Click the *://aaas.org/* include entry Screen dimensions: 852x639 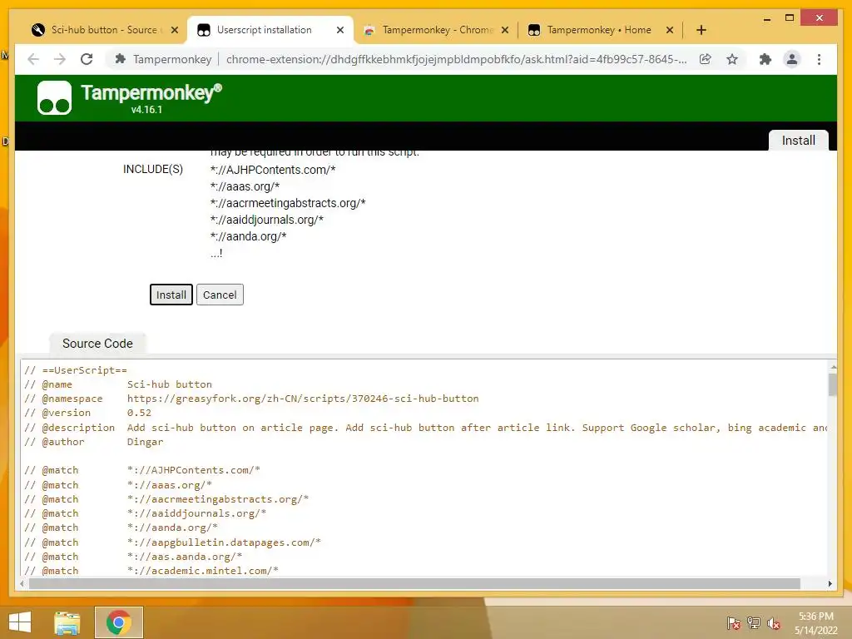pyautogui.click(x=245, y=186)
